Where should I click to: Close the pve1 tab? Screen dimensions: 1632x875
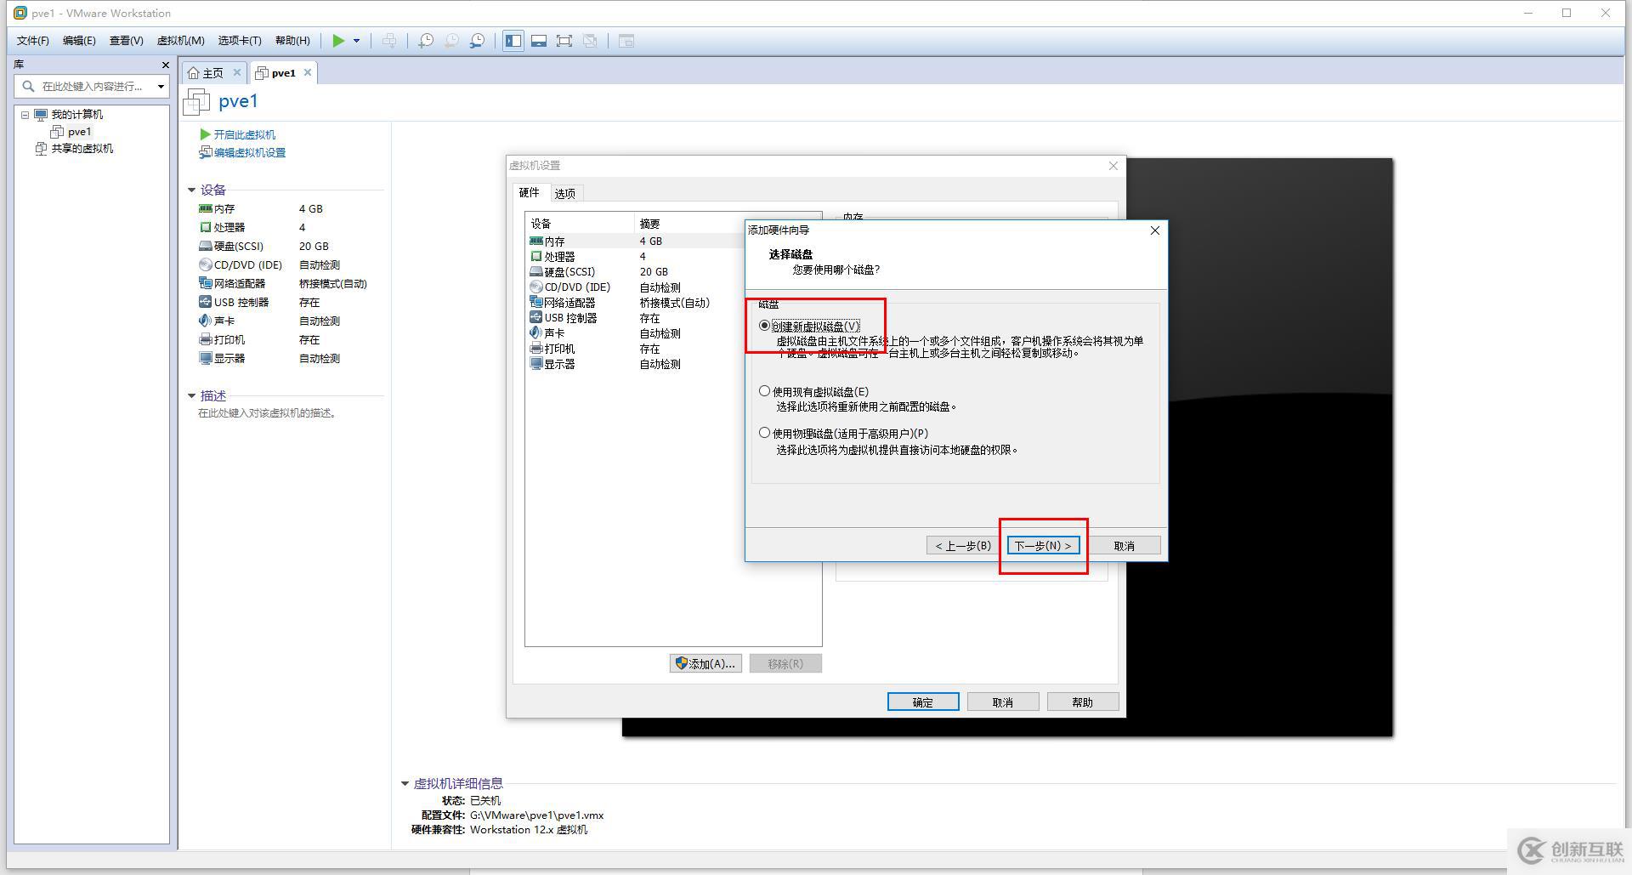[308, 72]
